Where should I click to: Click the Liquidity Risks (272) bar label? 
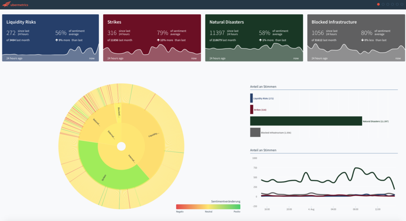click(263, 98)
